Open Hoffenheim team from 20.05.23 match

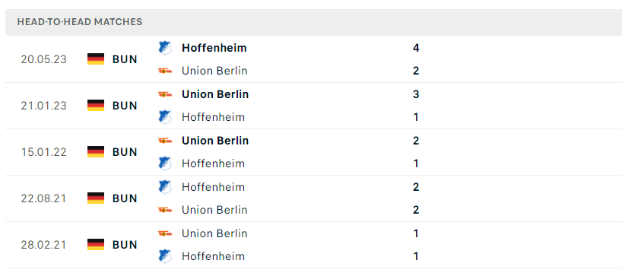click(214, 48)
